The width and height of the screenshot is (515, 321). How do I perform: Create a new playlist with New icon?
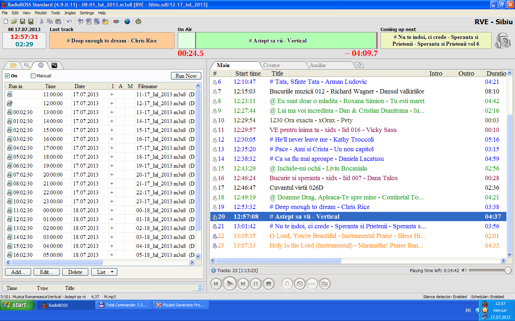coord(6,22)
